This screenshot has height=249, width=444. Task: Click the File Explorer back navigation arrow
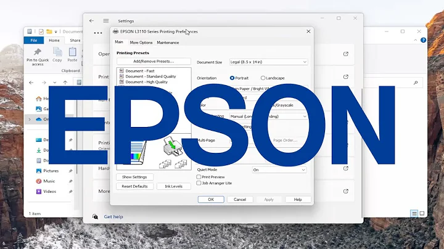click(x=31, y=83)
